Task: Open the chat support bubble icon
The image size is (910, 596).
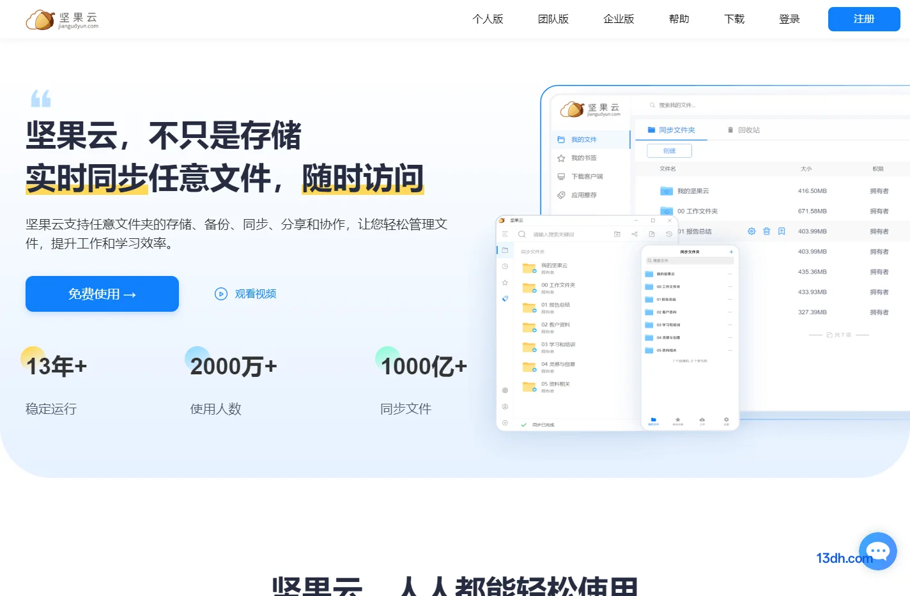Action: (878, 551)
